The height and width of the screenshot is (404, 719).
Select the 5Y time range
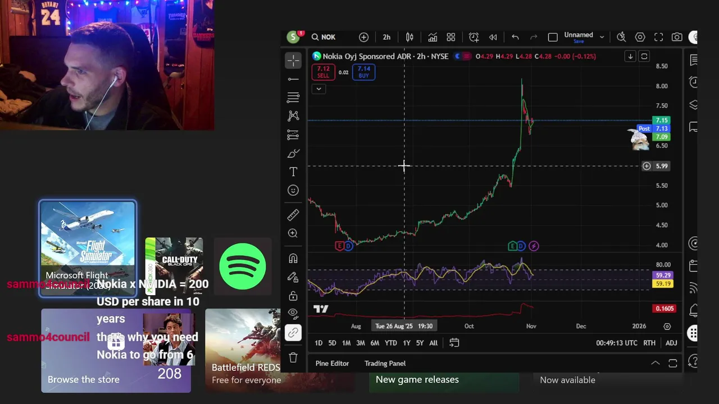pos(420,343)
